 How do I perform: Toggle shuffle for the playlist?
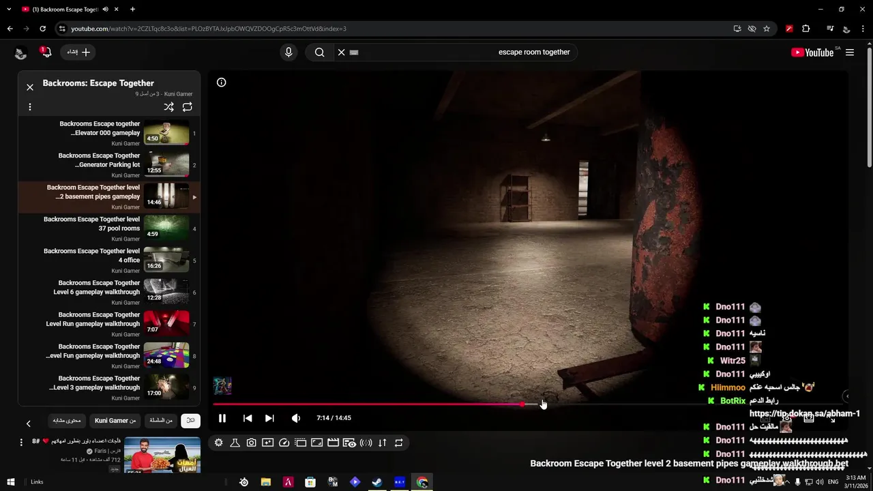click(x=168, y=107)
